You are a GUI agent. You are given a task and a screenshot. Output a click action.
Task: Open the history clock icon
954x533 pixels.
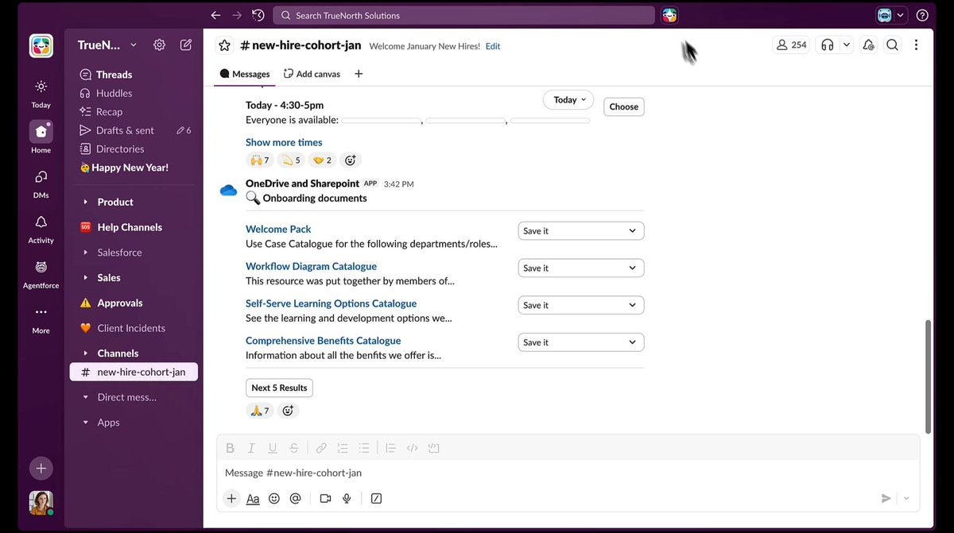258,15
